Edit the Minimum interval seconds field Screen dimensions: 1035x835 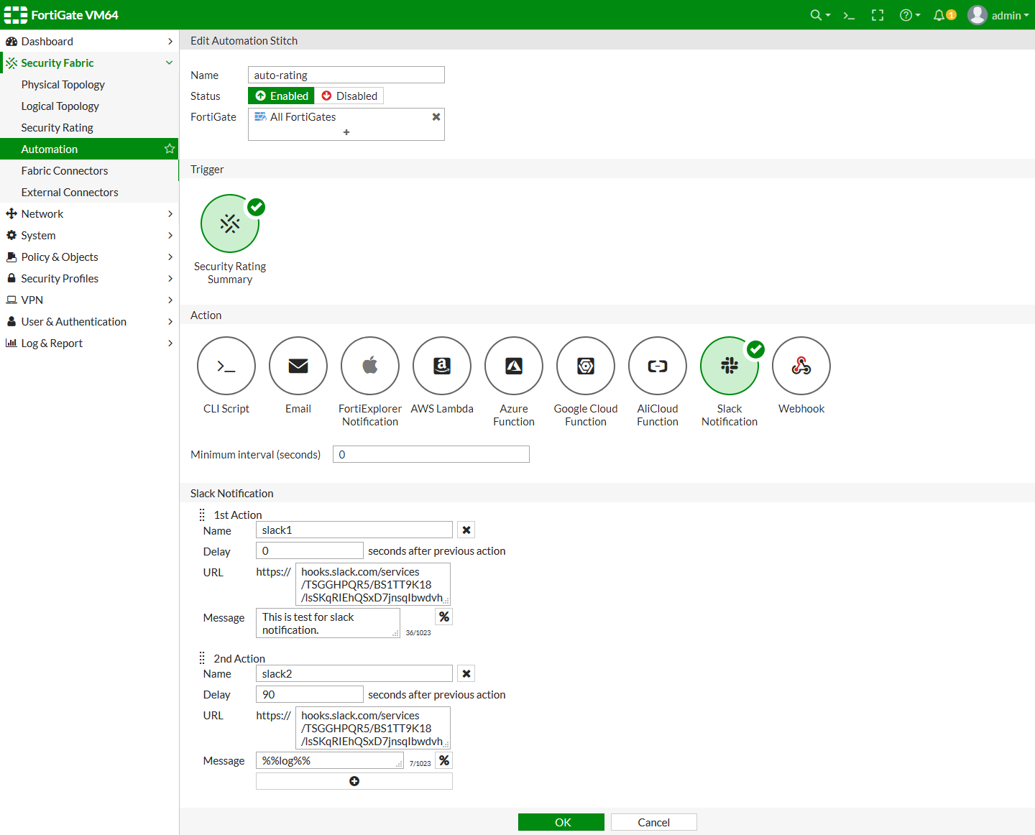click(x=431, y=454)
